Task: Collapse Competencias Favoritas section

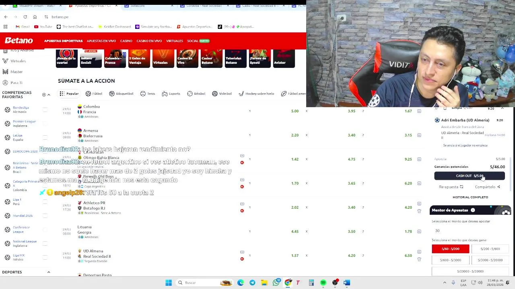Action: tap(49, 95)
